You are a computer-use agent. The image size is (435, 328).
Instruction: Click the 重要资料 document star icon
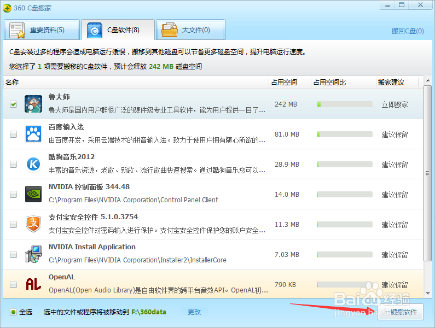click(17, 31)
